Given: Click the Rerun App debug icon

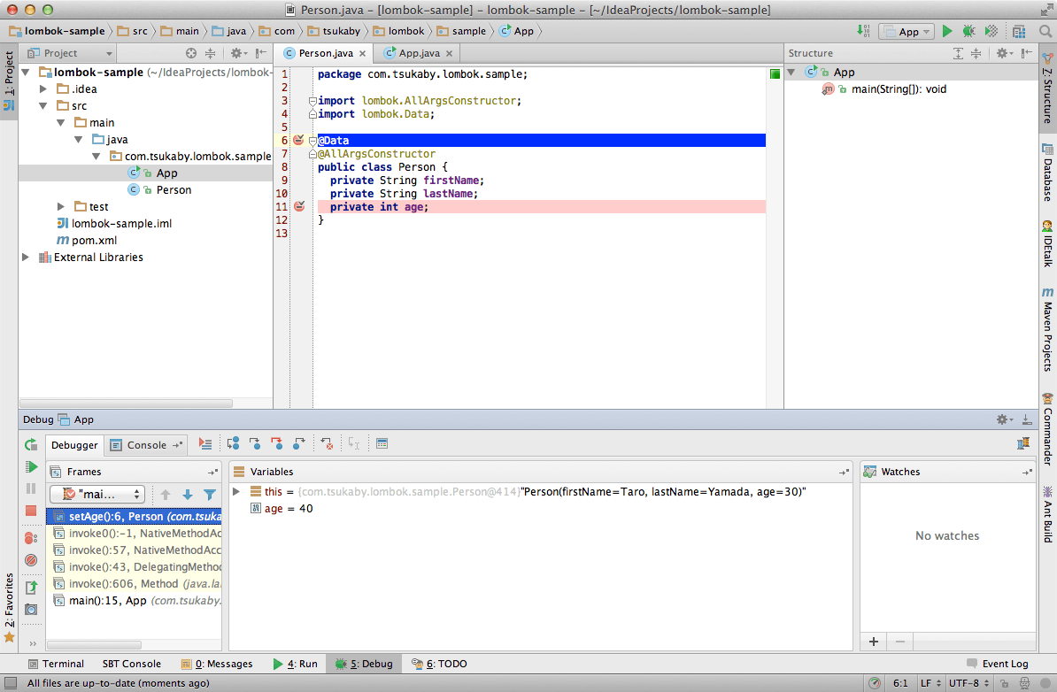Looking at the screenshot, I should [31, 444].
